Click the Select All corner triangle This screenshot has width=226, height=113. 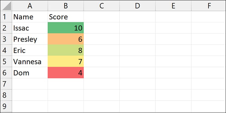coord(6,6)
